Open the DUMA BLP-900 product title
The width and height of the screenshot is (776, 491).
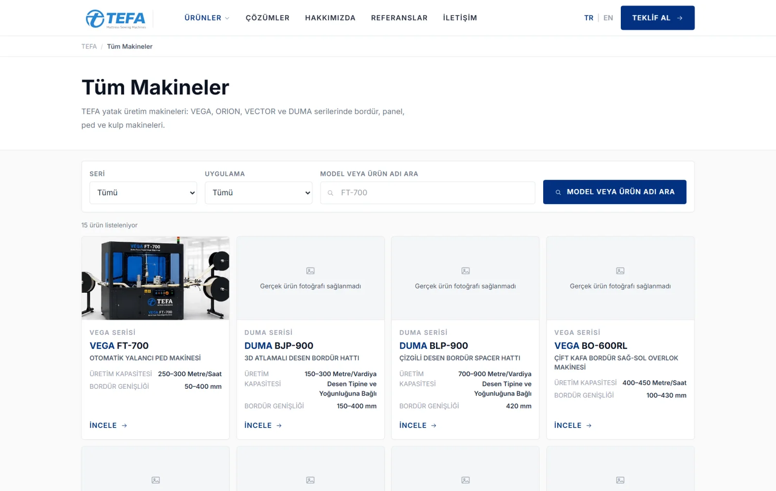click(x=434, y=346)
